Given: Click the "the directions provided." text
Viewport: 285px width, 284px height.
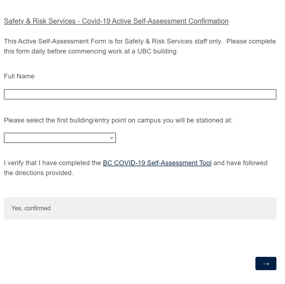Looking at the screenshot, I should pos(38,173).
